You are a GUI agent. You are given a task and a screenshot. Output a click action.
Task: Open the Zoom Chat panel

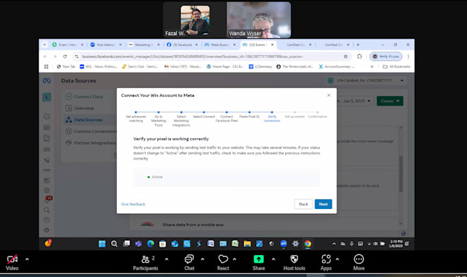click(189, 259)
